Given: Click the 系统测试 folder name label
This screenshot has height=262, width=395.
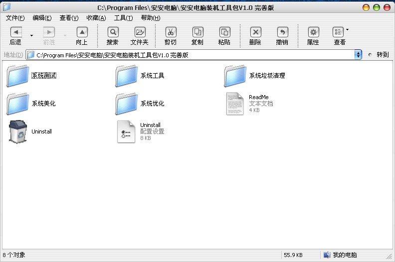Looking at the screenshot, I should pyautogui.click(x=44, y=76).
